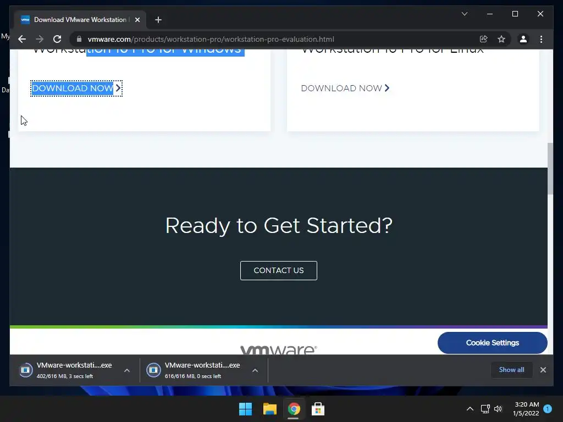Image resolution: width=563 pixels, height=422 pixels.
Task: Expand options for 616/616 MB download
Action: (x=255, y=370)
